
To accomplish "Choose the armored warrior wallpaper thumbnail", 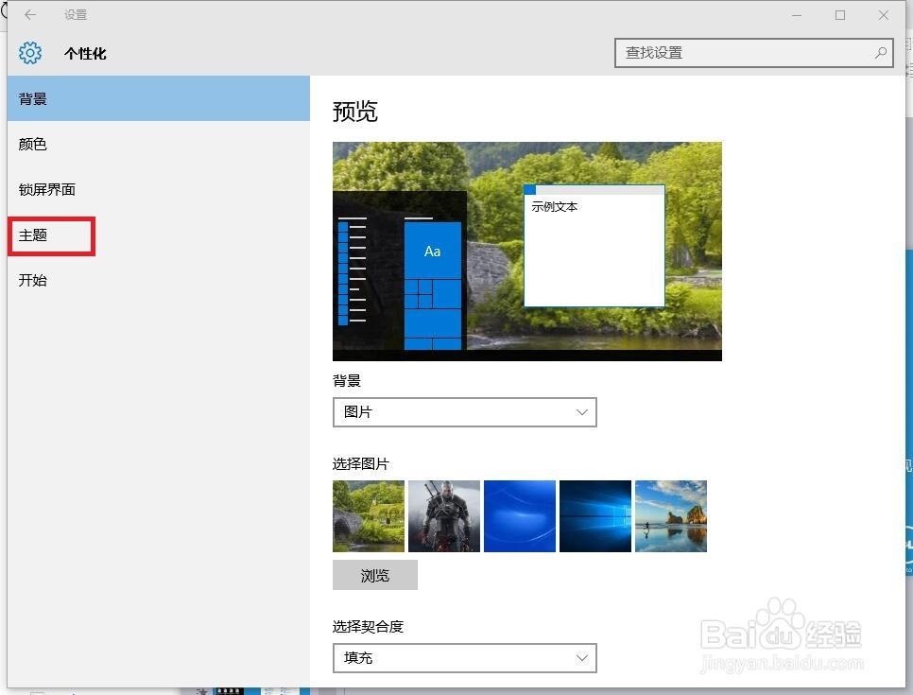I will pyautogui.click(x=444, y=516).
